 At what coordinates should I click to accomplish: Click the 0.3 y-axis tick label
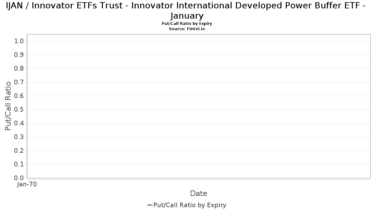click(19, 137)
